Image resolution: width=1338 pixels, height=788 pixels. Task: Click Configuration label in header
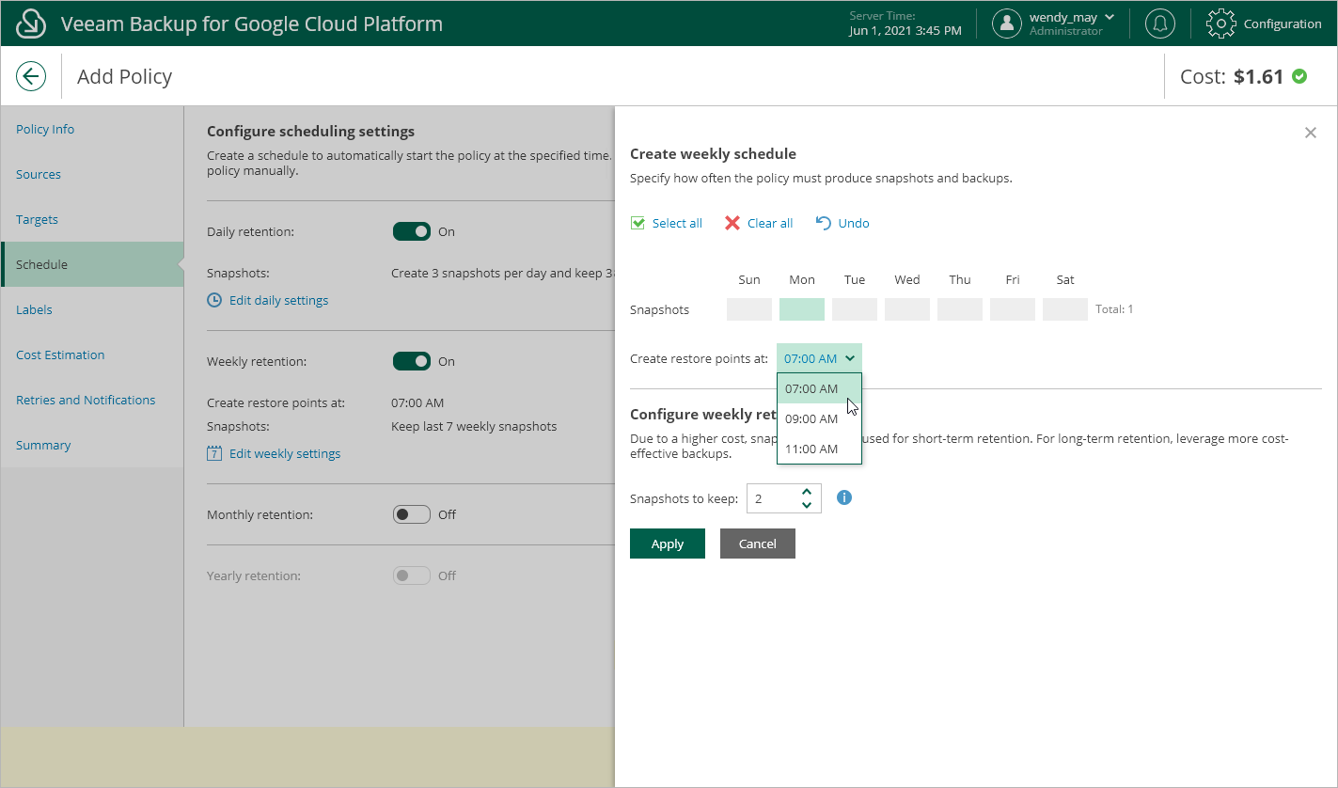[1283, 24]
